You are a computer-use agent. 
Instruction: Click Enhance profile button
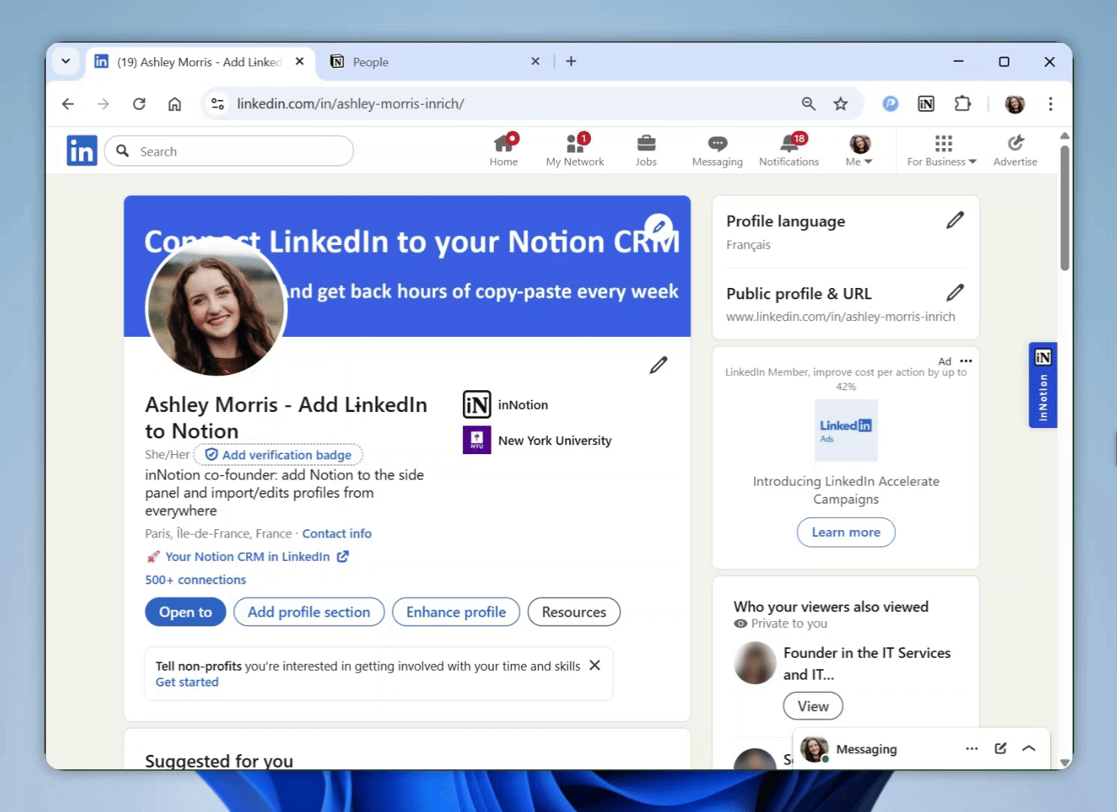456,612
